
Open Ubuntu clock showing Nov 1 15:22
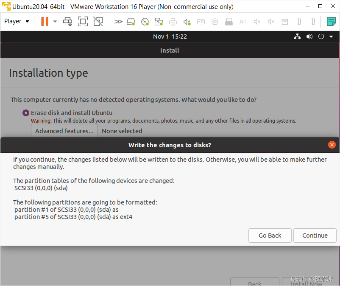pos(170,36)
